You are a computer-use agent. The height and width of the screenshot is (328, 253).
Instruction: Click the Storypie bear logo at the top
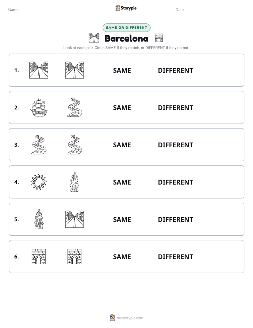(118, 8)
